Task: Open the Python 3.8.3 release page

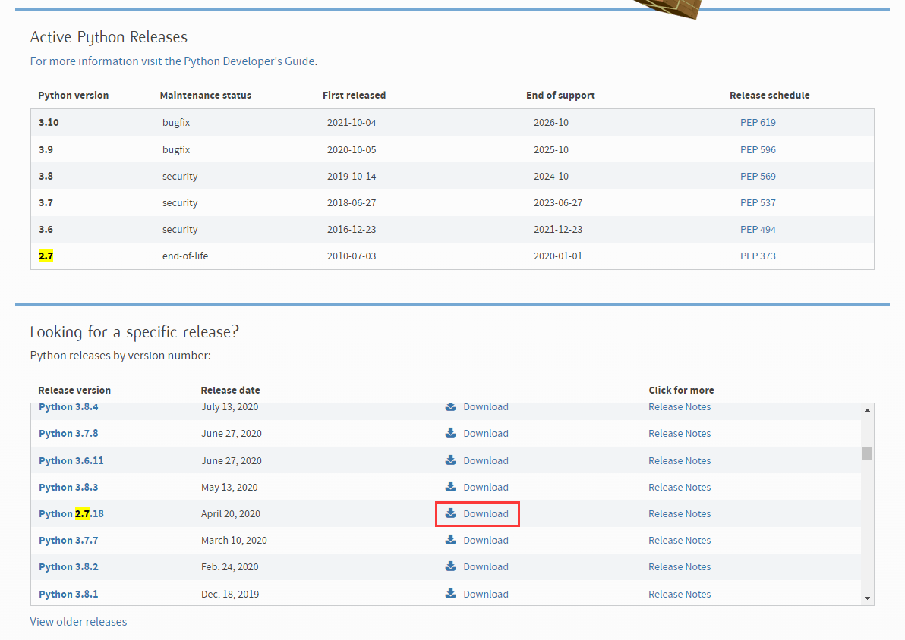Action: coord(68,487)
